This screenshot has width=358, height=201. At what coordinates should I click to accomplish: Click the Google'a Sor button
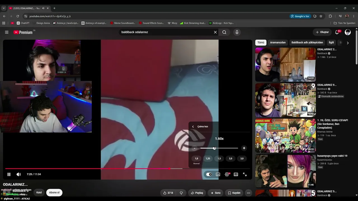coord(300,16)
